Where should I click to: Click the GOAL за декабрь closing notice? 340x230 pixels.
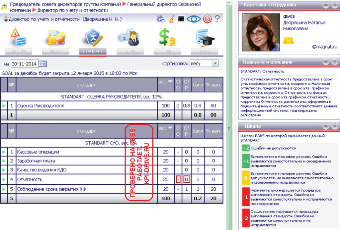point(69,73)
